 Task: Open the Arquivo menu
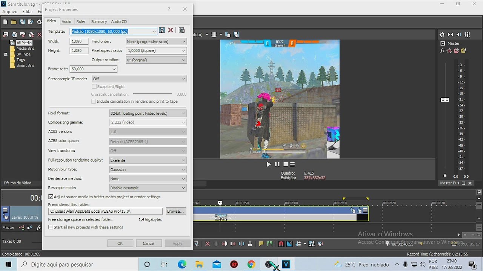pos(10,12)
